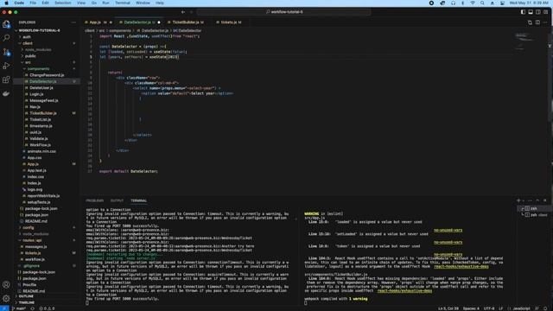This screenshot has height=311, width=553.
Task: Open macOS Spotlight search icon
Action: coord(482,3)
